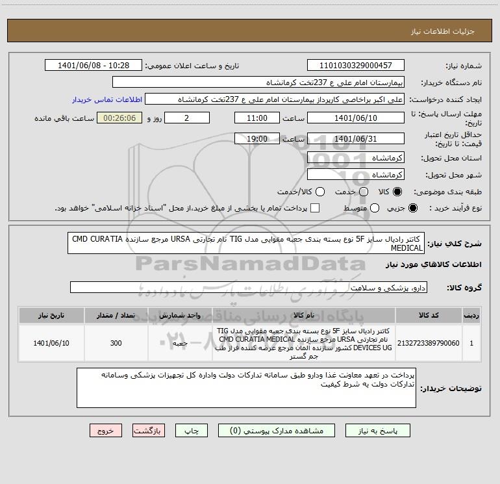Screen dimensions: 500x484
Task: Click the item name cell کاتتر رادیال
Action: click(x=304, y=343)
